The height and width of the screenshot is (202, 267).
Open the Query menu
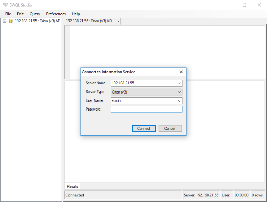(35, 14)
